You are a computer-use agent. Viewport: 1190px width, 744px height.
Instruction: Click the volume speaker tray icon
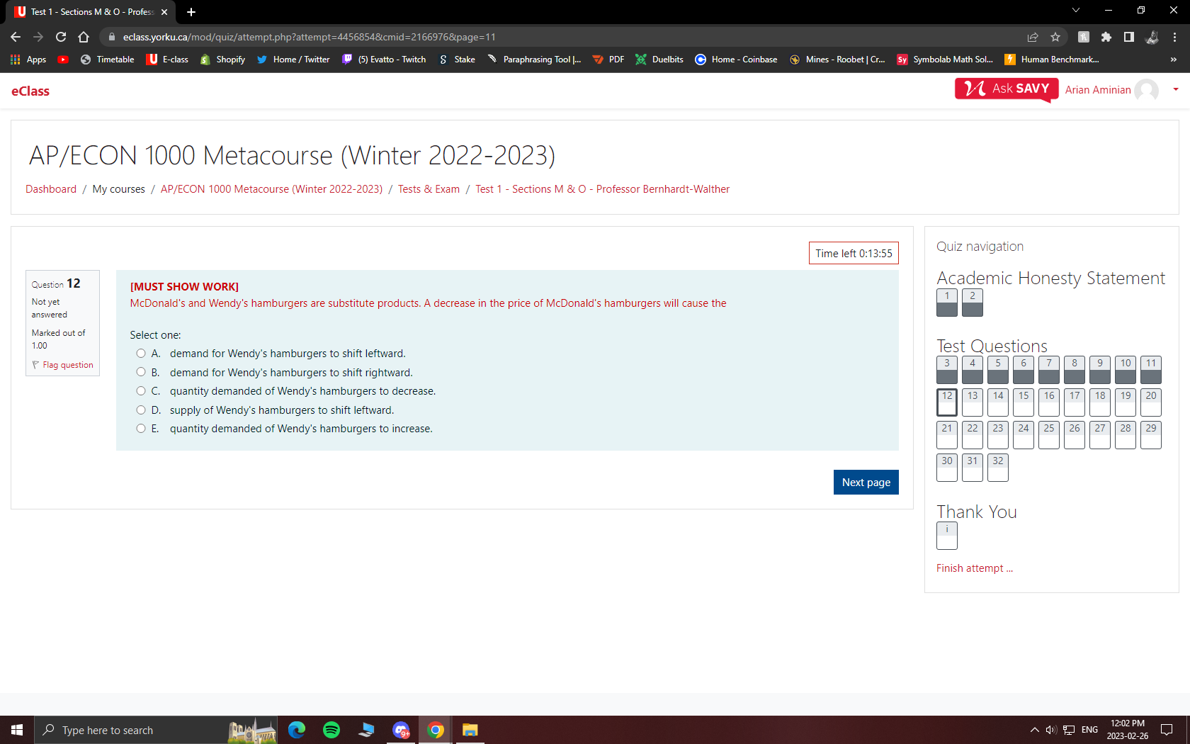click(1051, 730)
